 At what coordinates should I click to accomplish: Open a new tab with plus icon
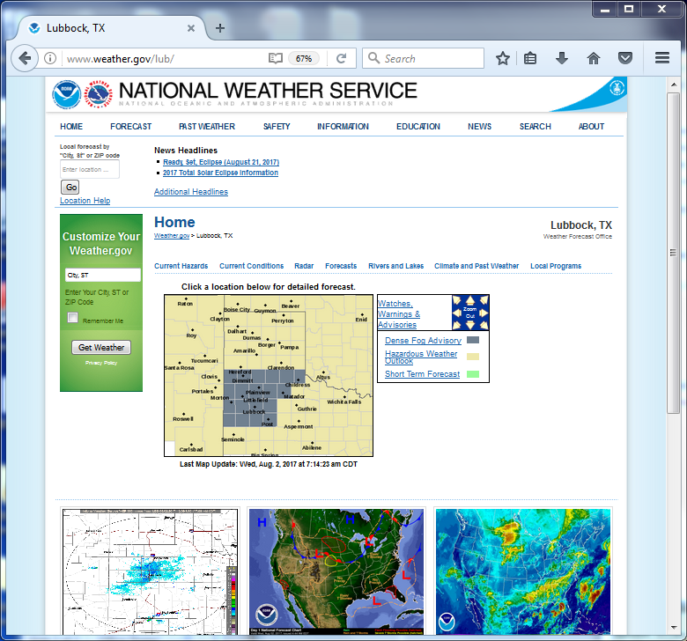[x=220, y=28]
